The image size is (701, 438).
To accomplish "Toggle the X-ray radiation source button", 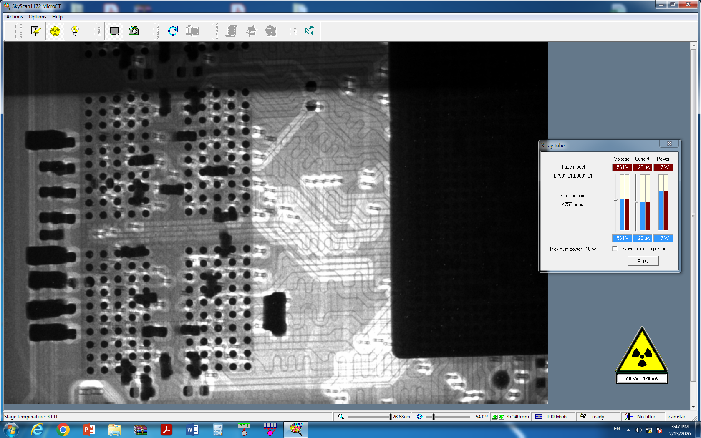I will [x=55, y=31].
